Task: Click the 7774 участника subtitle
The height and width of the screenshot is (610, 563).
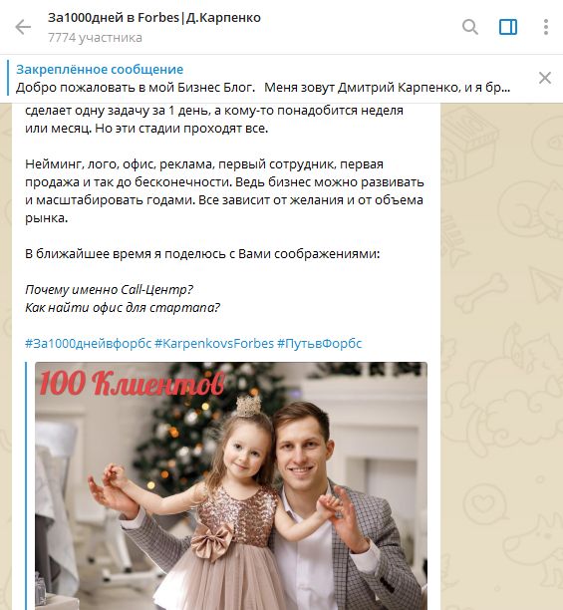Action: point(95,38)
